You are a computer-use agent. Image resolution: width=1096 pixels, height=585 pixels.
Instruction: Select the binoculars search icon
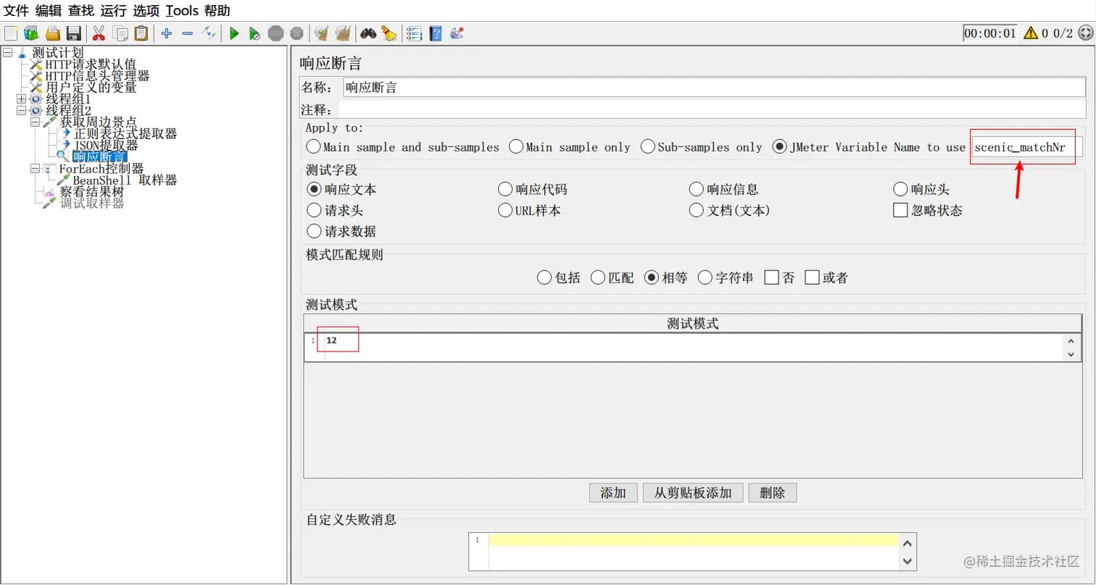pyautogui.click(x=368, y=33)
